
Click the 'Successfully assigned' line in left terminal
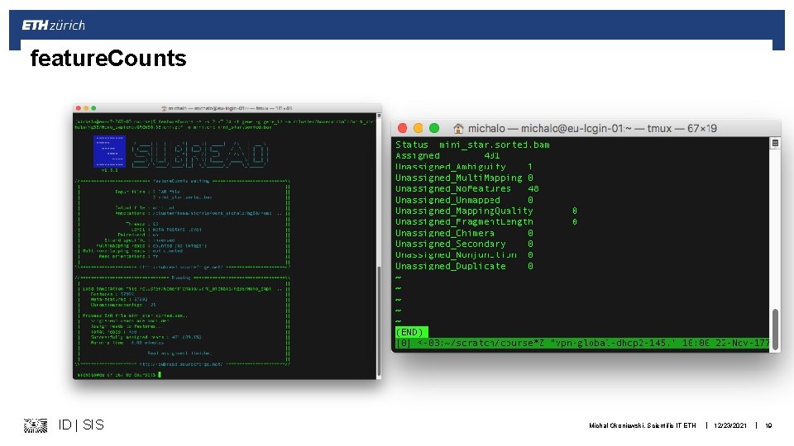click(x=146, y=337)
